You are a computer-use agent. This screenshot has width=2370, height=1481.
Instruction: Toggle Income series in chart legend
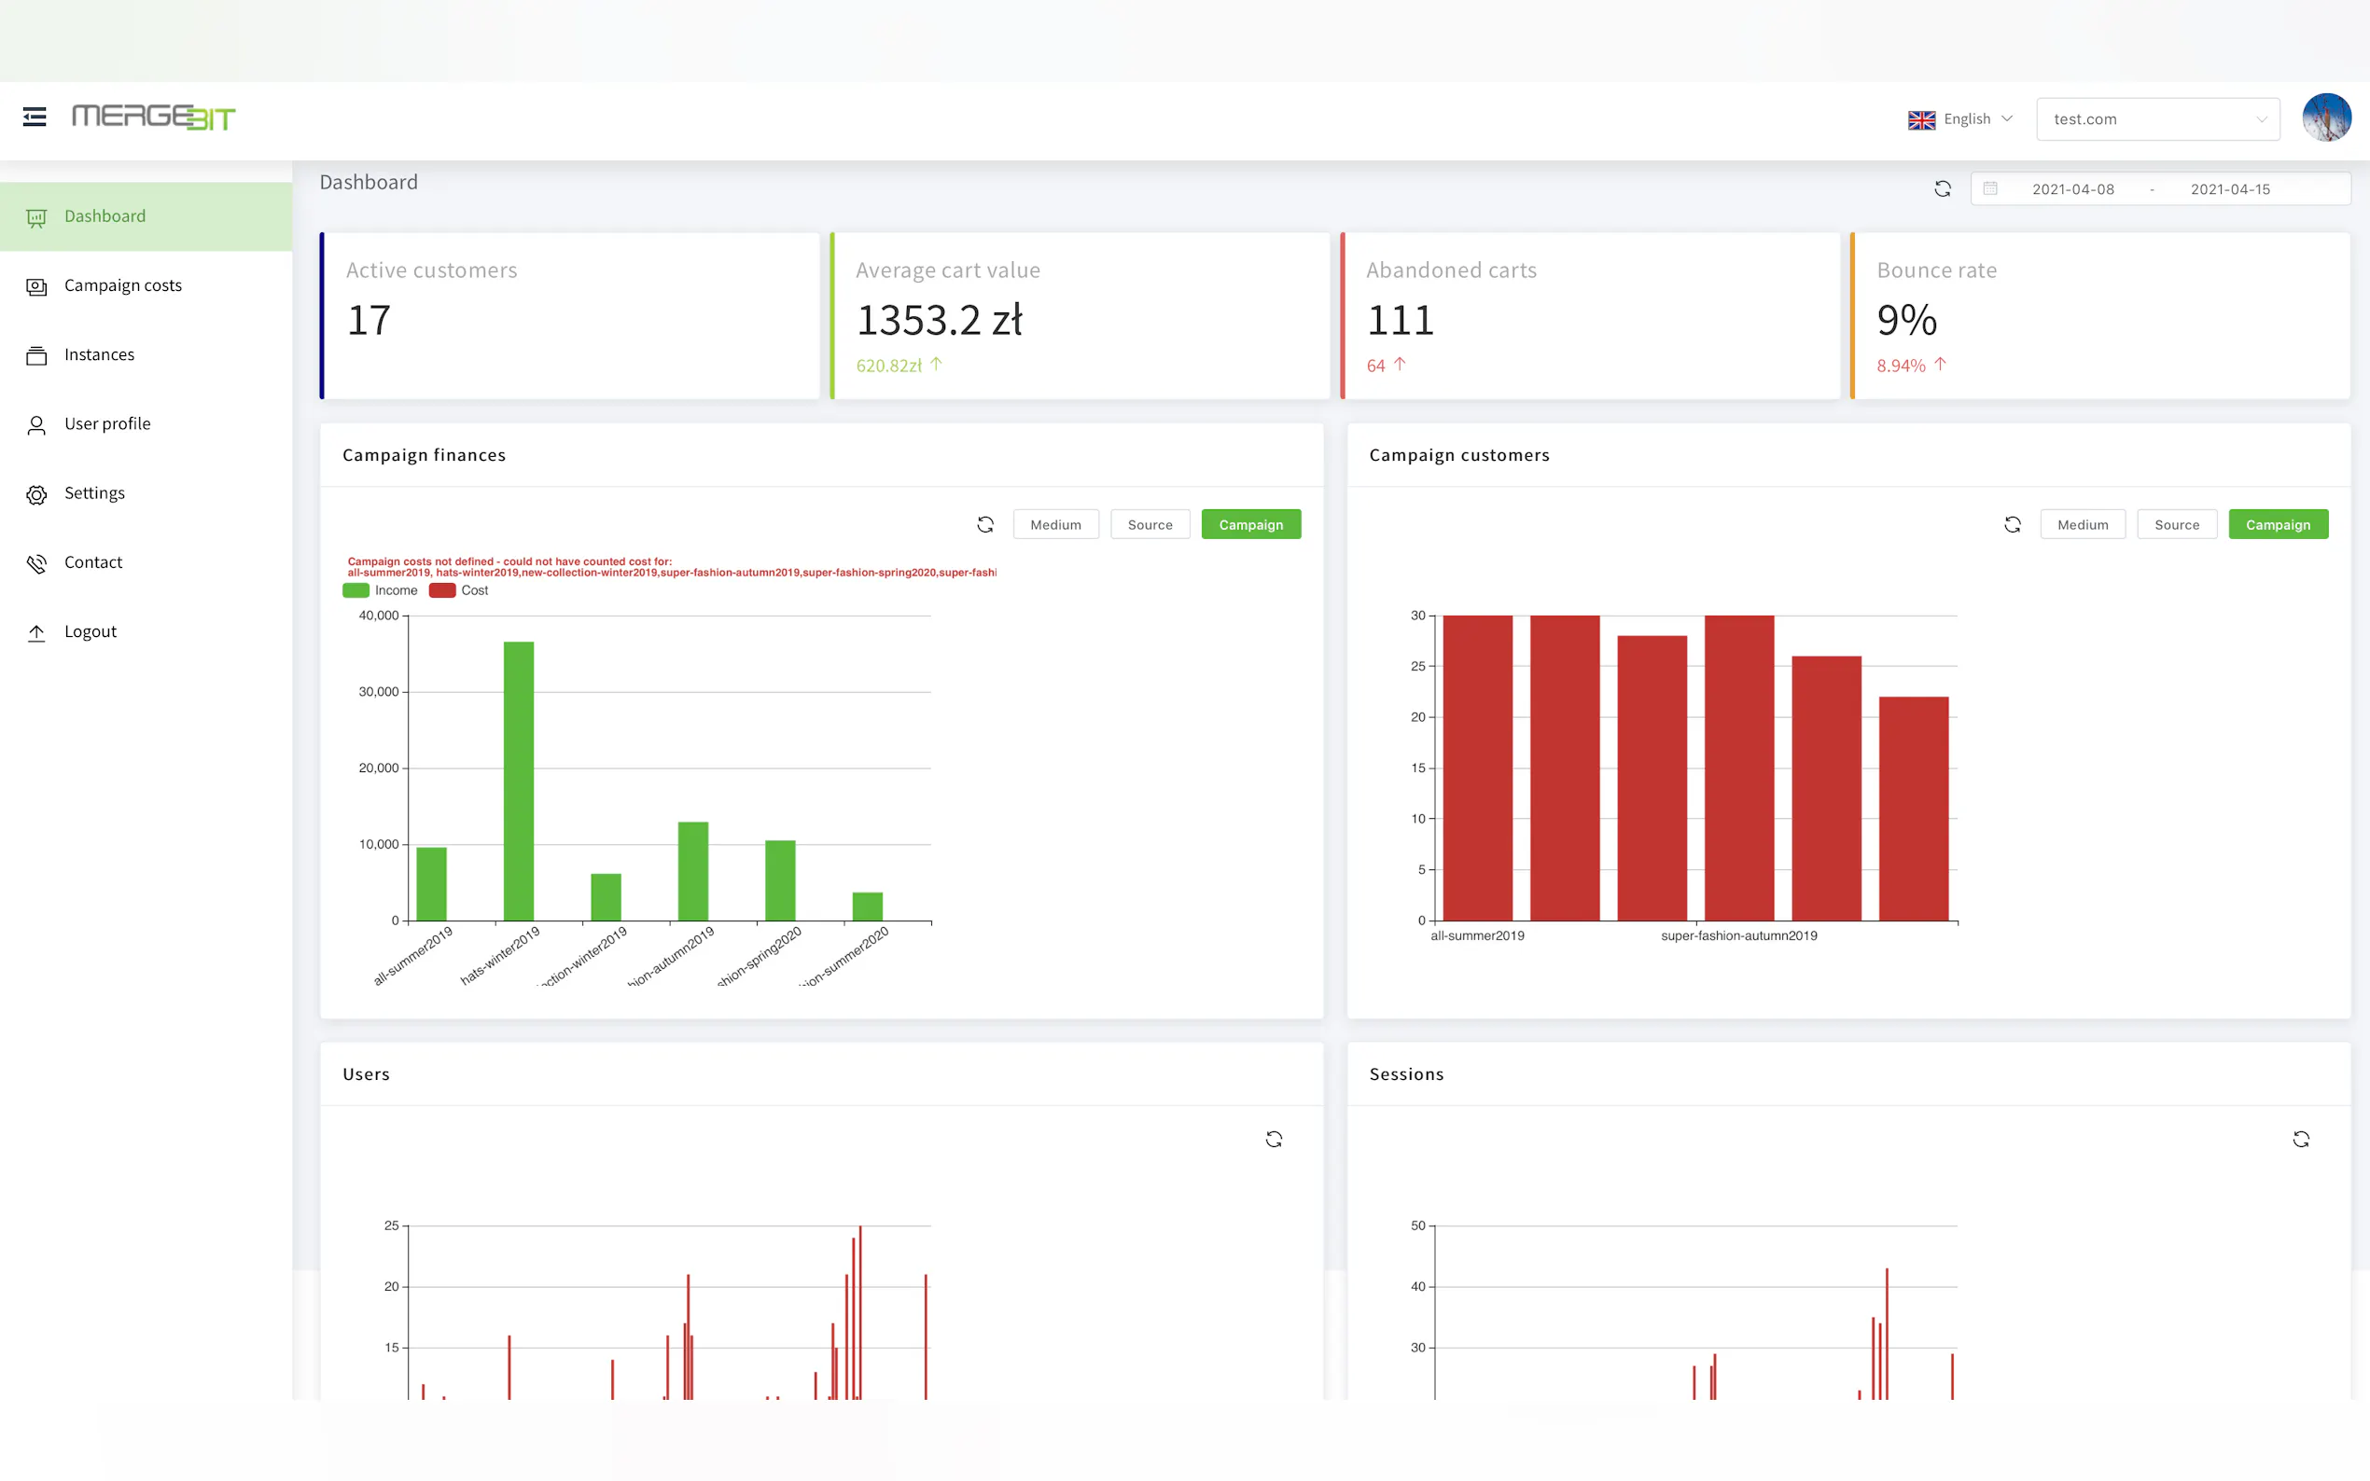click(x=380, y=590)
